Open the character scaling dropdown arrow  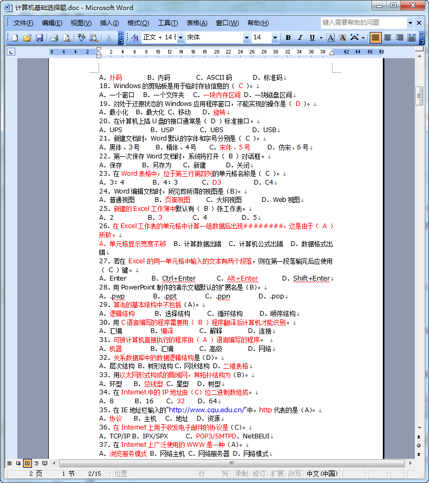tap(363, 38)
